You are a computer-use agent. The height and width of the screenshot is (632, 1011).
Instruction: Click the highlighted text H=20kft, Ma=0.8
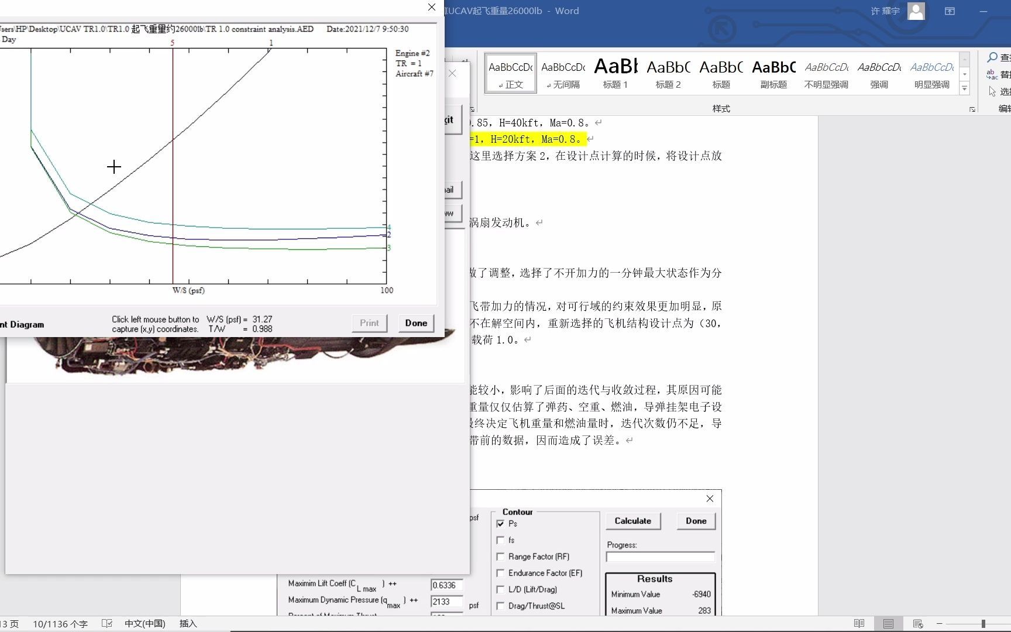click(535, 139)
